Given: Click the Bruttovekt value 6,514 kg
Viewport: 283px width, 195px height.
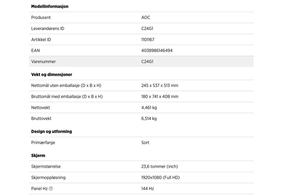Looking at the screenshot, I should [x=149, y=119].
